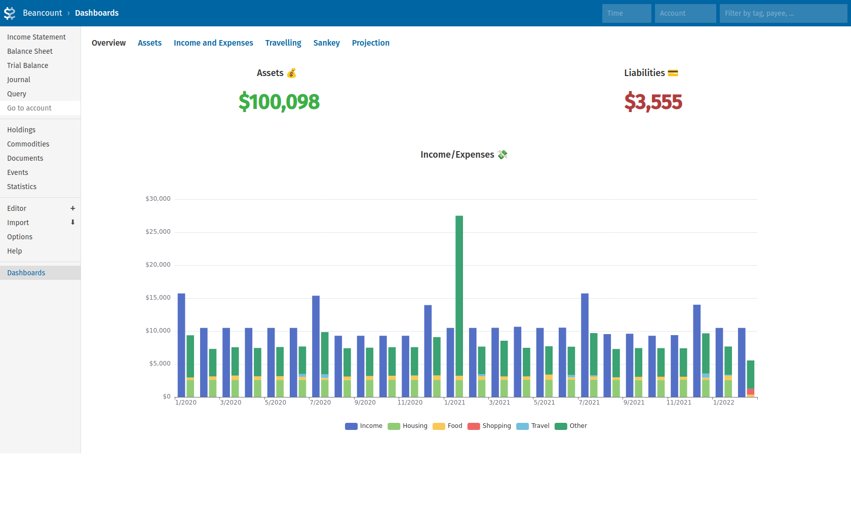Click the tall 1/2021 Other expenses bar

(x=459, y=296)
